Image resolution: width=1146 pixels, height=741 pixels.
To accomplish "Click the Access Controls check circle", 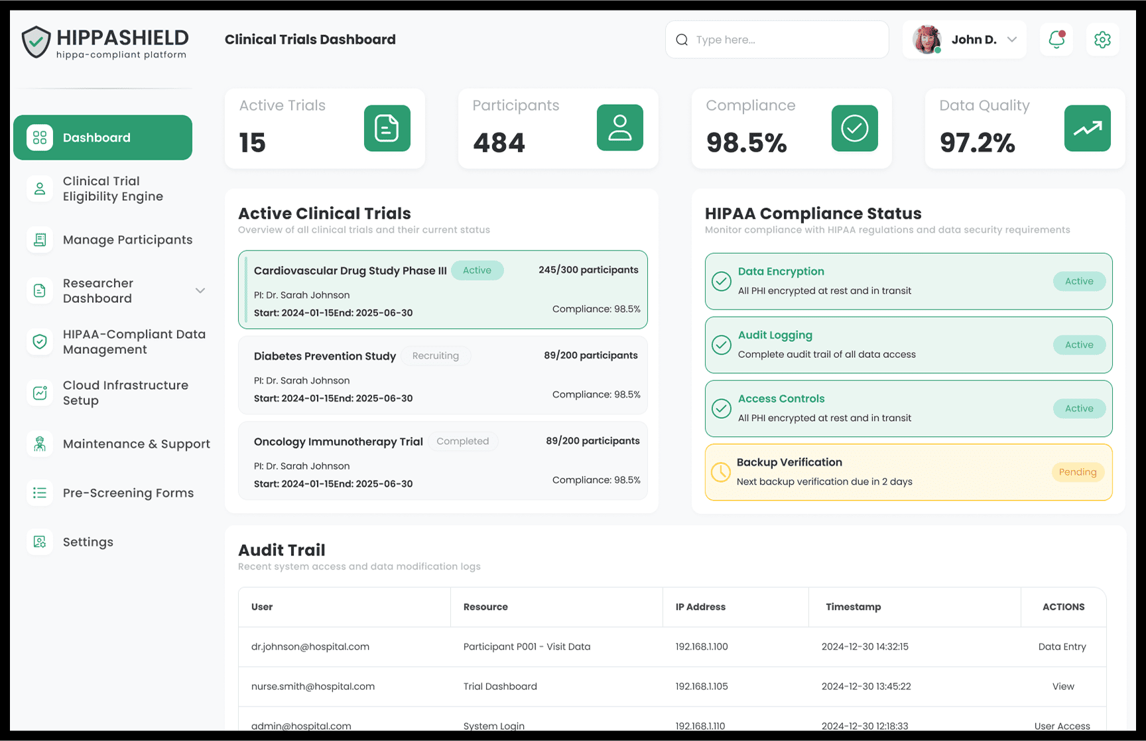I will [721, 408].
